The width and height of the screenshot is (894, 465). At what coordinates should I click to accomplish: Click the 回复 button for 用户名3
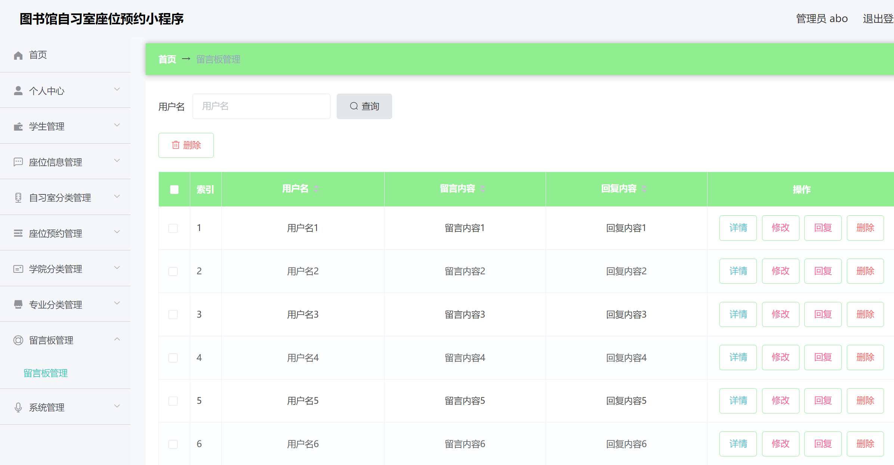point(823,314)
